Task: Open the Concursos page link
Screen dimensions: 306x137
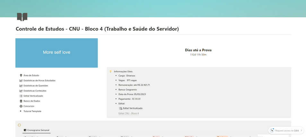Action: coord(29,106)
